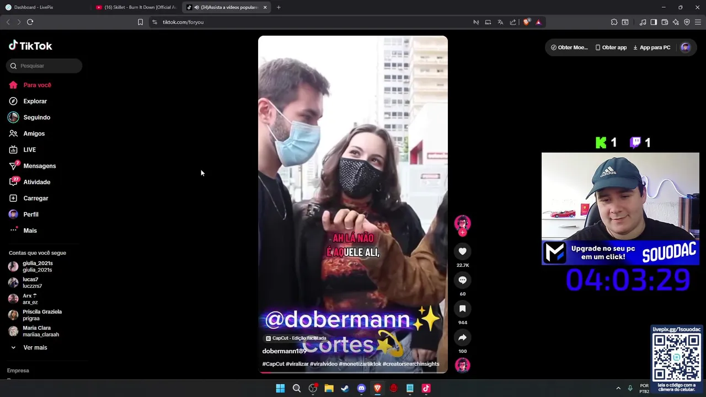This screenshot has width=706, height=397.
Task: Expand Ver mais followed accounts
Action: click(x=29, y=347)
